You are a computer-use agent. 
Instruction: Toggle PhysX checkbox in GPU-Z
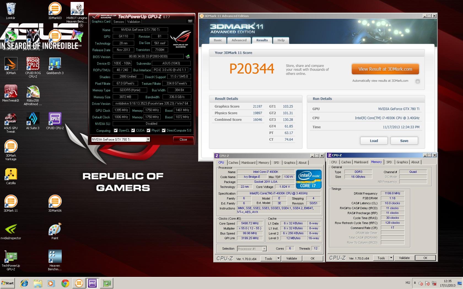(149, 130)
